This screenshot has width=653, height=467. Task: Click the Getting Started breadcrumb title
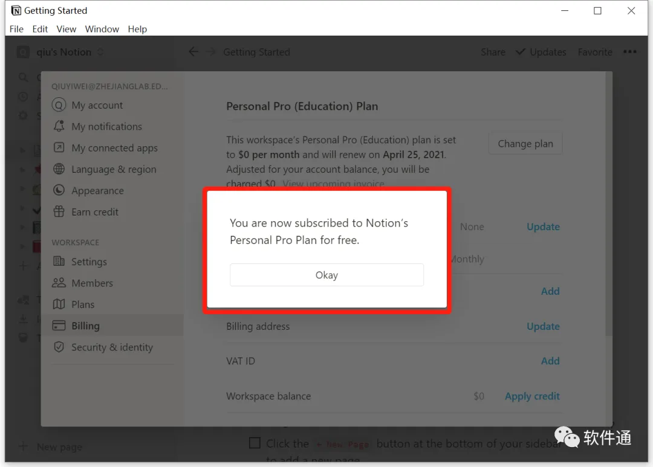pos(256,52)
